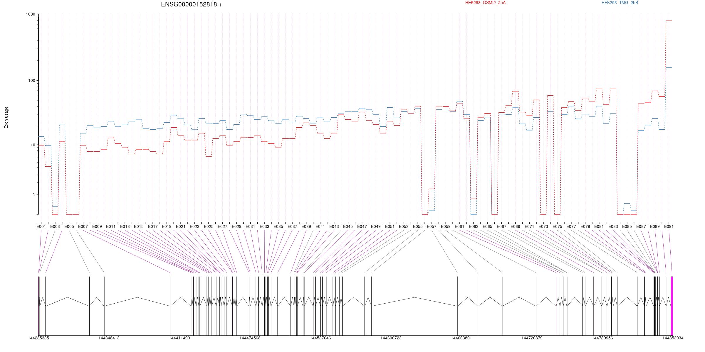Viewport: 705px width, 352px height.
Task: Click exon label E087
Action: click(641, 226)
